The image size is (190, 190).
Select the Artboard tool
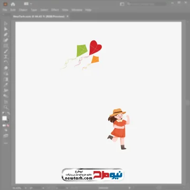pyautogui.click(x=6, y=102)
